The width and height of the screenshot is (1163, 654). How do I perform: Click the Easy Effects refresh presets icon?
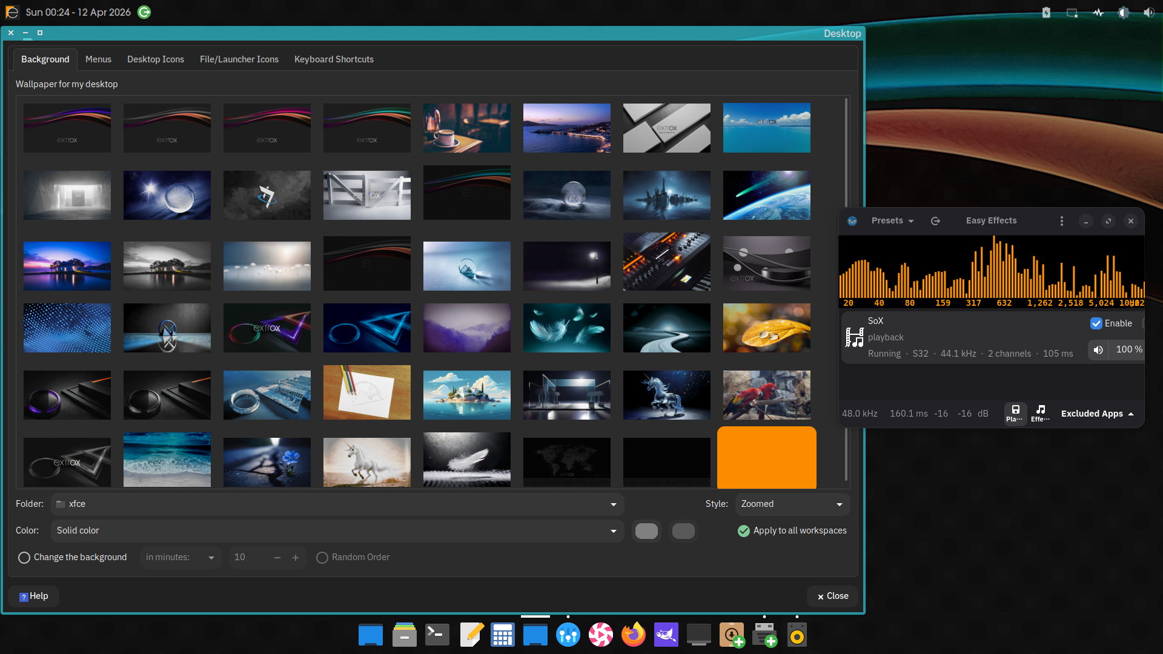coord(935,221)
